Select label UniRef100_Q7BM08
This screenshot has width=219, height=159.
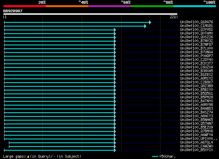tap(196, 131)
